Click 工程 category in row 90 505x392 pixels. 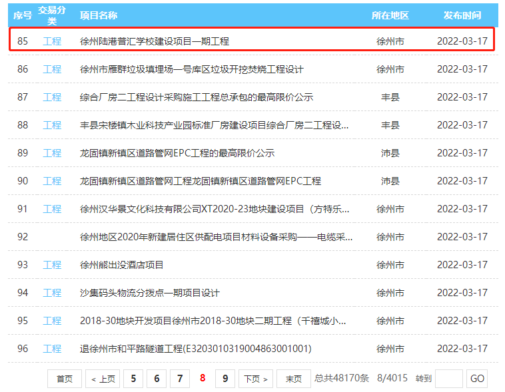(x=52, y=181)
